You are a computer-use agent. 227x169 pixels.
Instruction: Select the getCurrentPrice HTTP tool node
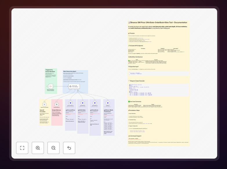pyautogui.click(x=70, y=103)
